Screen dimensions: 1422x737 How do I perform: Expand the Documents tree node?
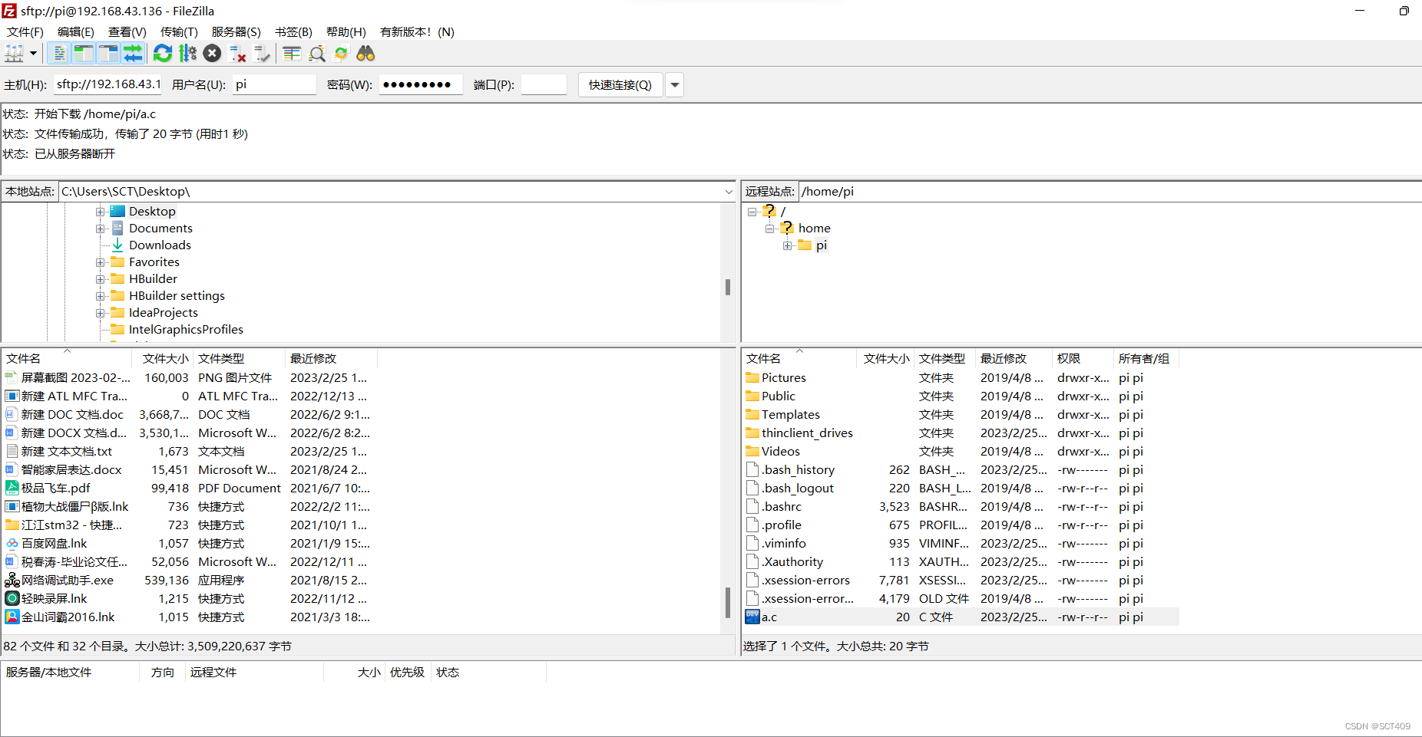tap(100, 229)
